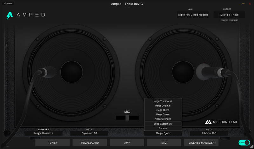Select Bypass in the speaker menu
The width and height of the screenshot is (254, 149).
coord(163,128)
